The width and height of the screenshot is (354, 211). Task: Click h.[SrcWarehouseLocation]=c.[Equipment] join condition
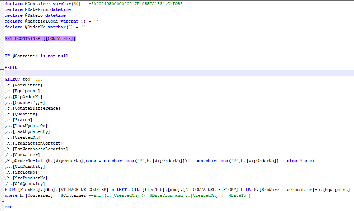pyautogui.click(x=302, y=190)
